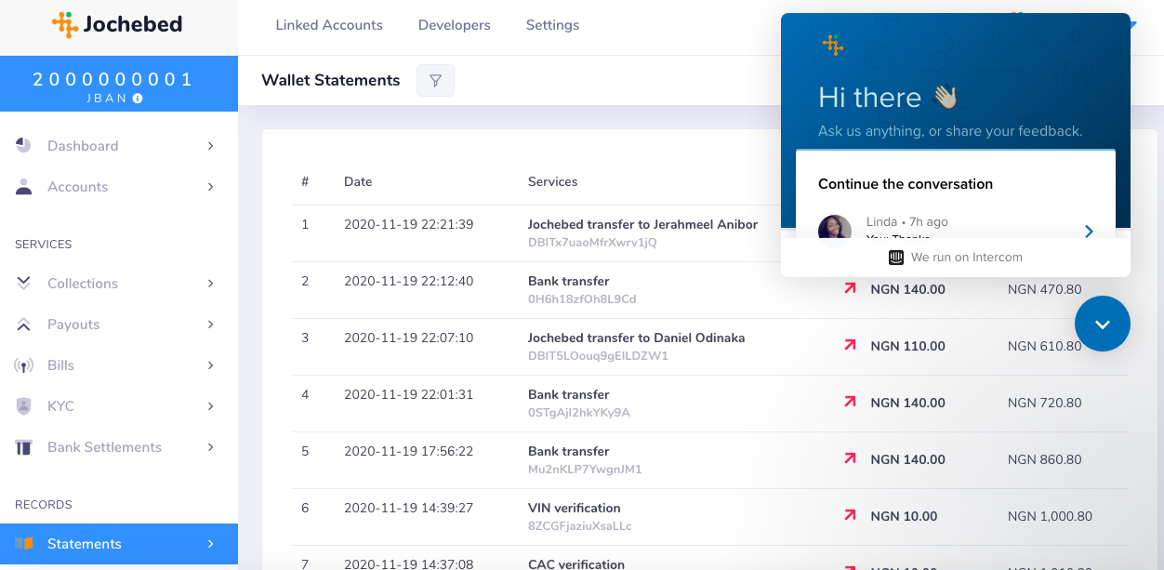
Task: Click the 'VIN verification' service entry
Action: (574, 508)
